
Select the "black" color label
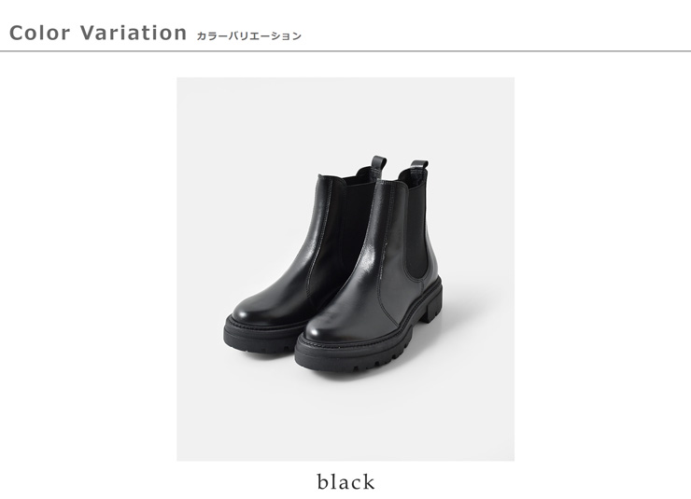345,481
